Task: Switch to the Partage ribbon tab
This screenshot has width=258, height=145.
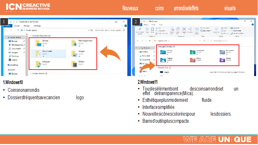Action: (26, 25)
